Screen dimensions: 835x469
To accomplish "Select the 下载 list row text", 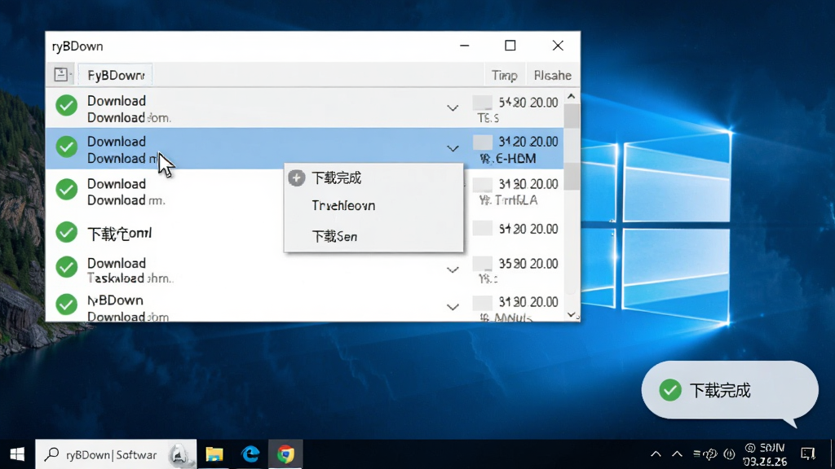I will pos(119,234).
